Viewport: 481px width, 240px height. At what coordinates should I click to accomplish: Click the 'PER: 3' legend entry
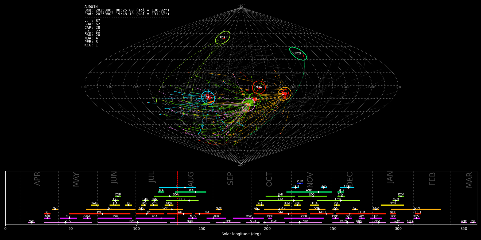coord(91,42)
